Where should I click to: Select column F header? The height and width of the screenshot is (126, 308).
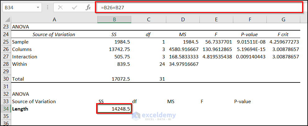(250, 19)
